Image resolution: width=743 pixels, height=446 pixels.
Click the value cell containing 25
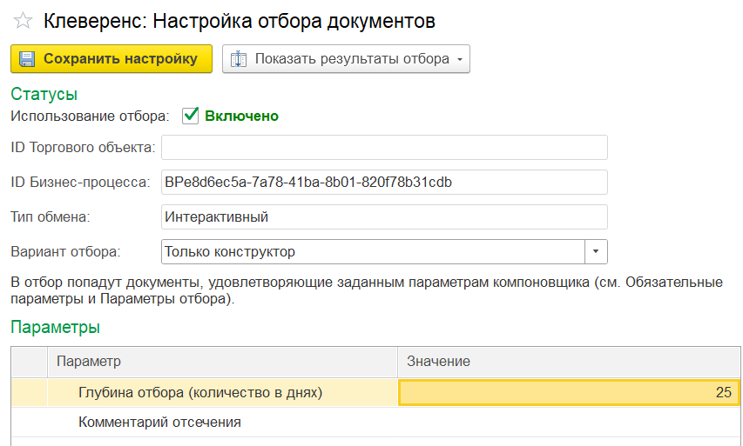coord(569,393)
